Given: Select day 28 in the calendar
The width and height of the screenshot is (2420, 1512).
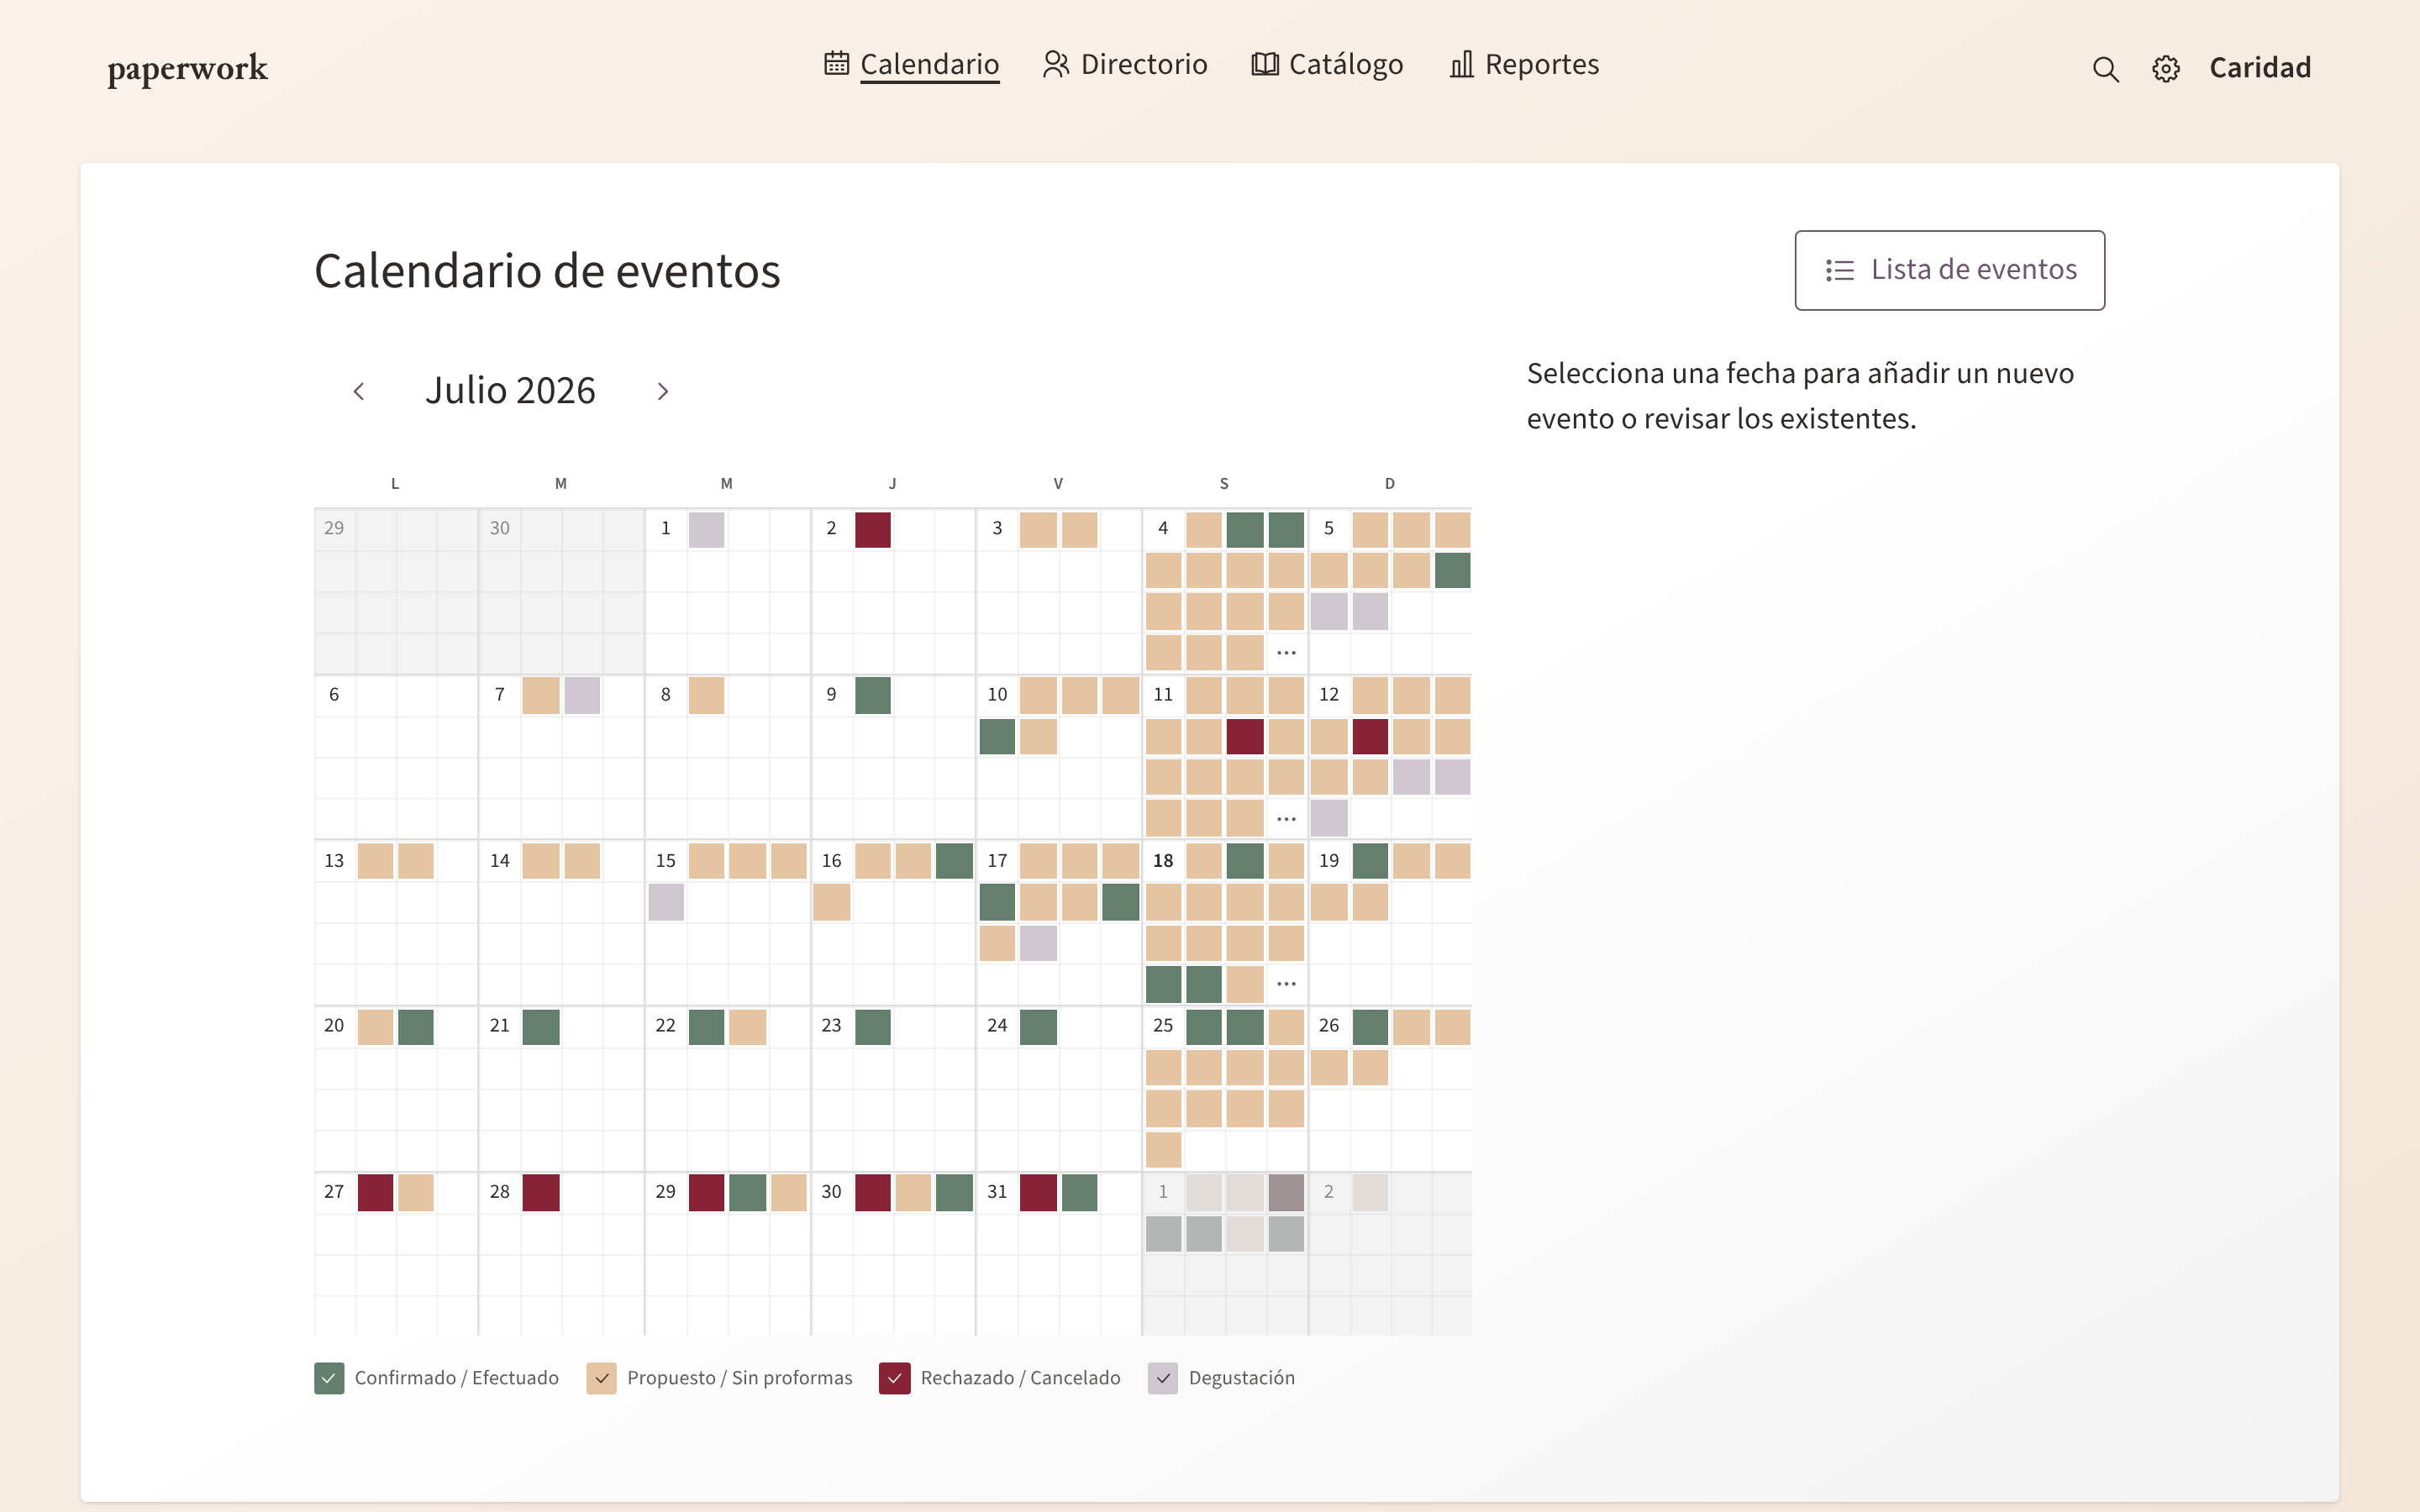Looking at the screenshot, I should (x=500, y=1191).
